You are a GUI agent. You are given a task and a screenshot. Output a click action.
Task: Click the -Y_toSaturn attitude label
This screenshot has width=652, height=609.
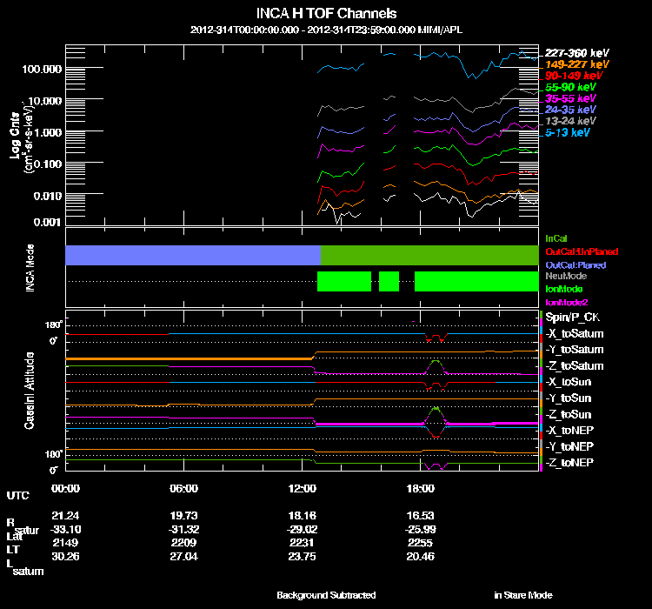coord(575,350)
